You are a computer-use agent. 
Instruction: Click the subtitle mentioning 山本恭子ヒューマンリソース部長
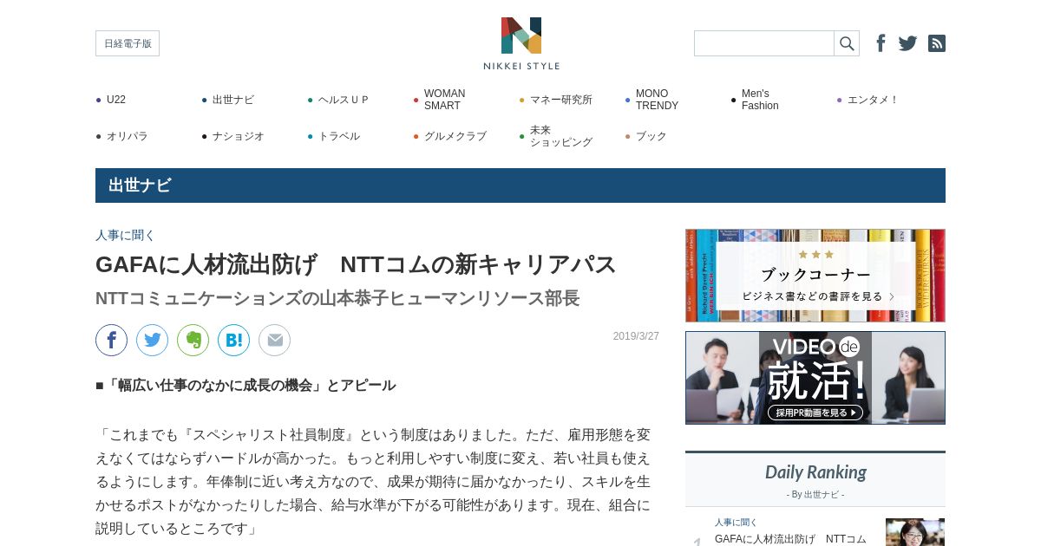pos(337,298)
